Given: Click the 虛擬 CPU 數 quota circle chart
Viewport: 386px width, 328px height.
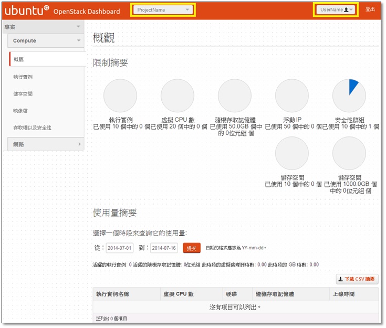Looking at the screenshot, I should click(178, 96).
